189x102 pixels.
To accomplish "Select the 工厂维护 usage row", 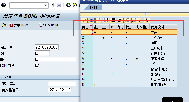I will coord(129,48).
